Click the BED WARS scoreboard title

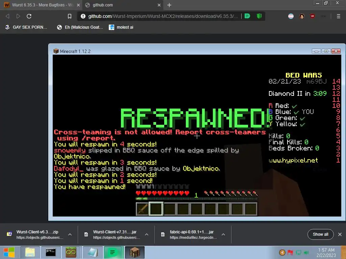304,75
